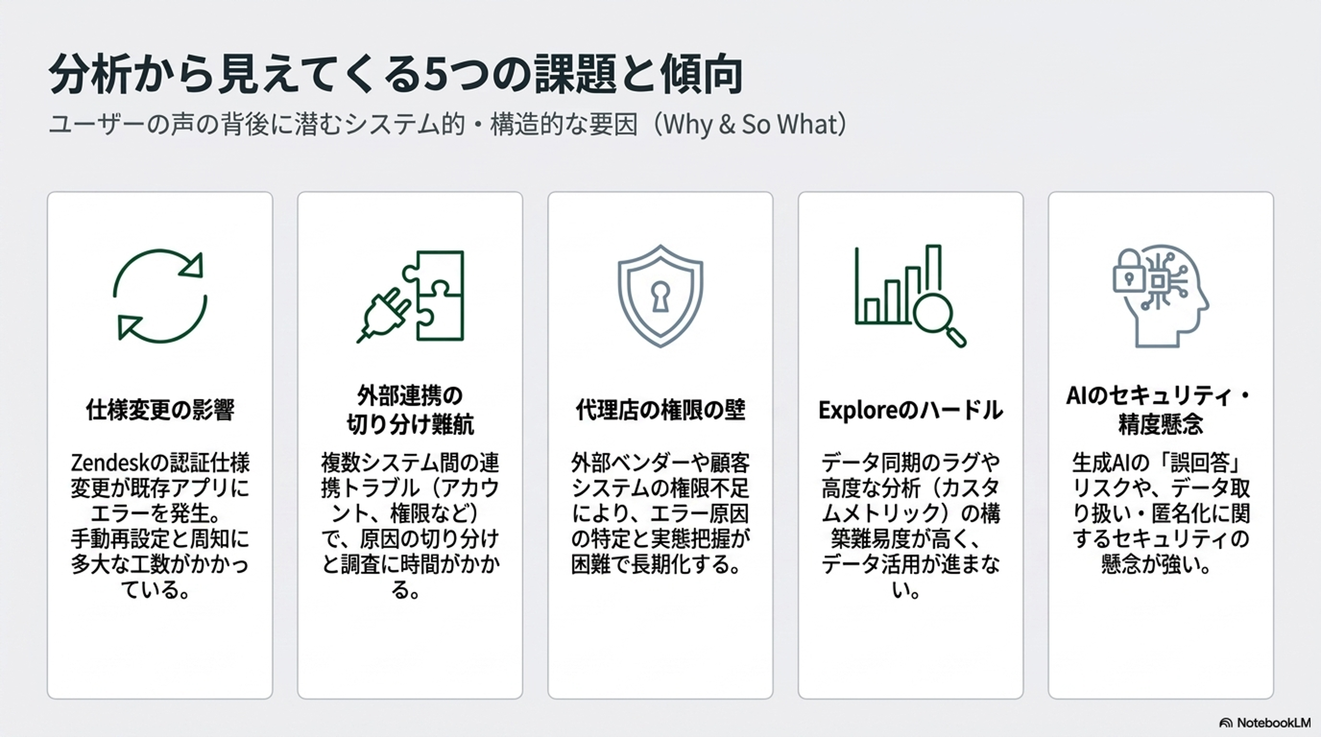
Task: Click empty area of the first card
Action: [x=160, y=650]
